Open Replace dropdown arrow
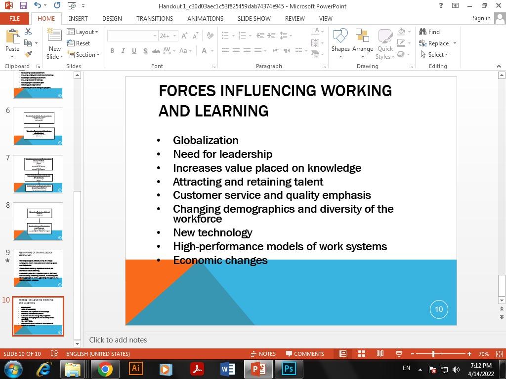Viewport: 506px width, 379px height. (x=455, y=43)
